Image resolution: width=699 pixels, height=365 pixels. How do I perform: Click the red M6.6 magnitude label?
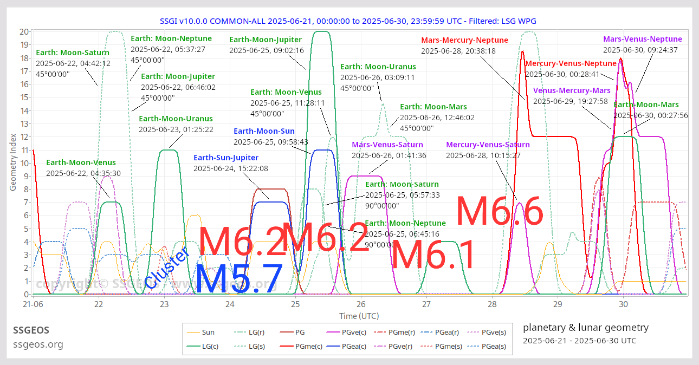click(x=499, y=212)
